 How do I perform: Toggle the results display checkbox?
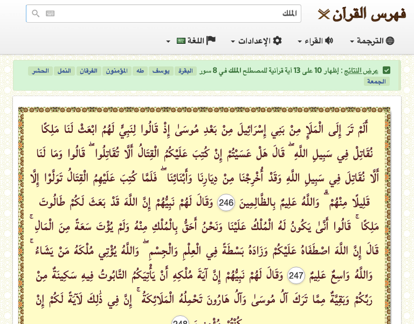[386, 71]
